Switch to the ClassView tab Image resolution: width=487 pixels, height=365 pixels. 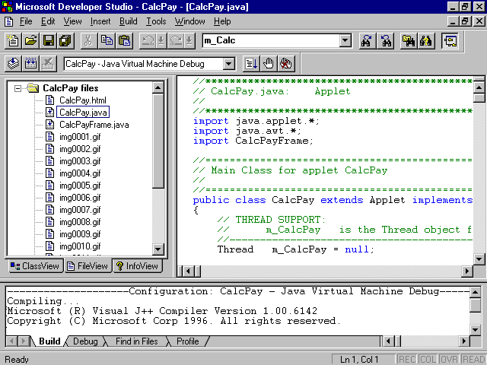(36, 266)
